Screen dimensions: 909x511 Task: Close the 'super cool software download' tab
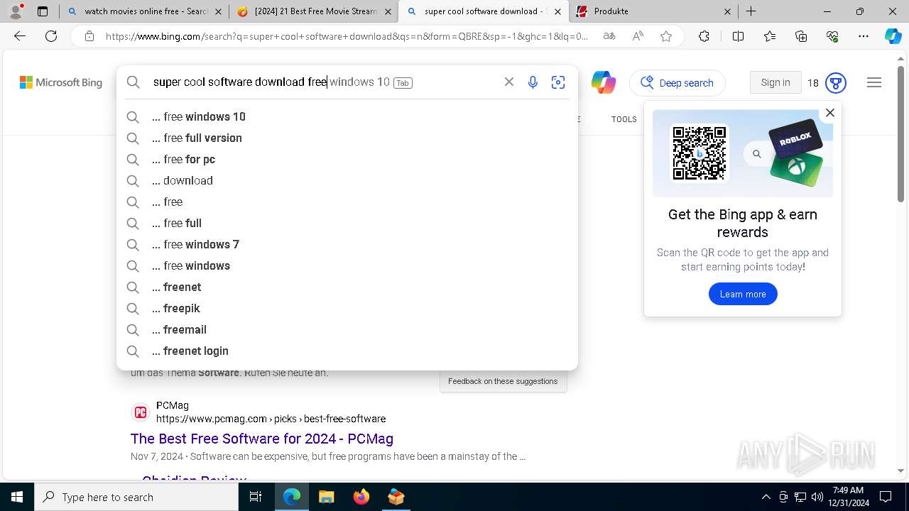point(557,11)
